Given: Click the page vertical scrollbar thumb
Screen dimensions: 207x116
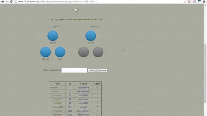Looking at the screenshot, I should tap(205, 73).
